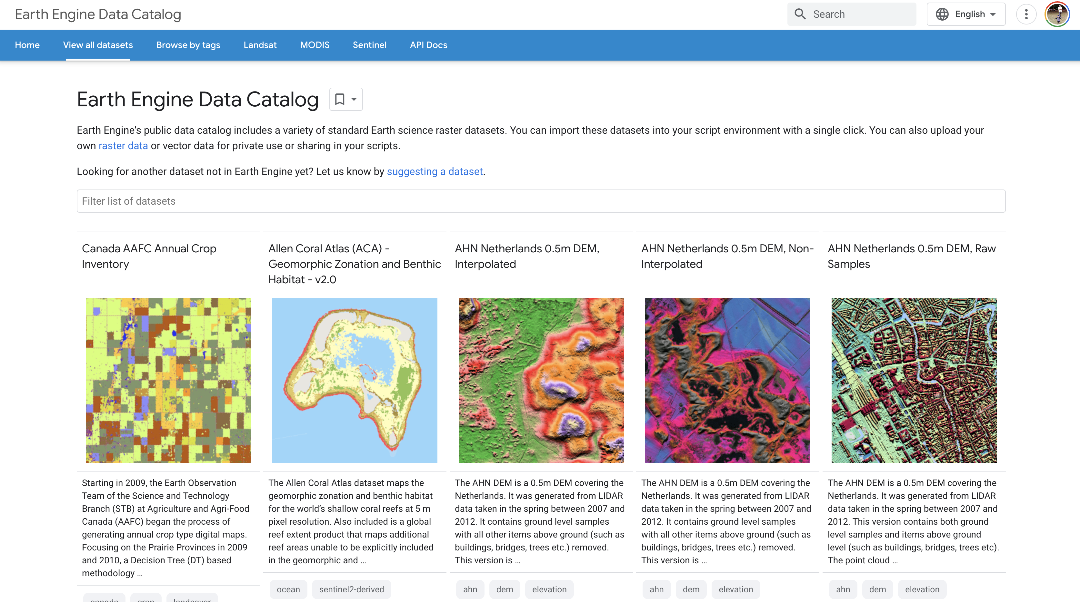This screenshot has height=602, width=1080.
Task: Click the globe language icon
Action: point(943,14)
